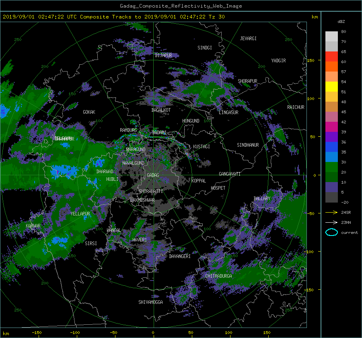The height and width of the screenshot is (338, 362).
Task: Click the yellow 24SR arrow legend icon
Action: tap(331, 212)
